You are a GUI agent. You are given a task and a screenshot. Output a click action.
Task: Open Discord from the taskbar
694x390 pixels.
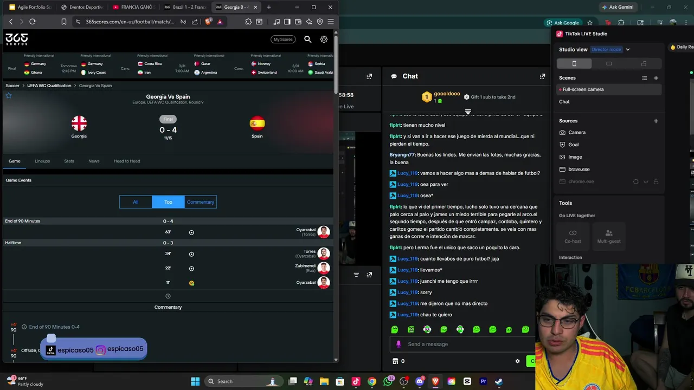click(419, 381)
